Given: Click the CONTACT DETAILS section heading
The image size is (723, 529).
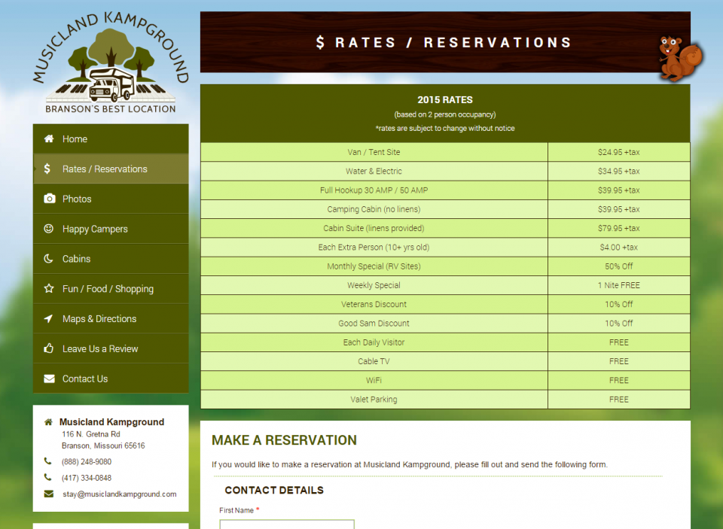Looking at the screenshot, I should [x=274, y=490].
